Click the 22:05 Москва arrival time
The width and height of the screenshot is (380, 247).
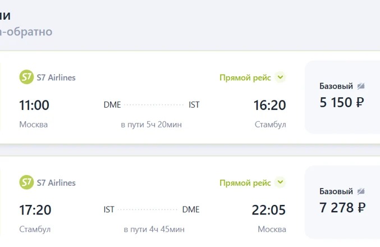click(269, 210)
